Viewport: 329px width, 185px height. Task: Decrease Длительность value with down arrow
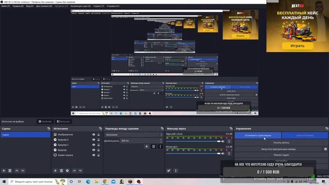tap(161, 142)
